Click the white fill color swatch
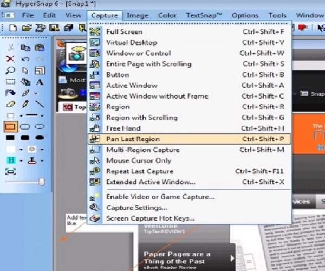 pos(11,115)
